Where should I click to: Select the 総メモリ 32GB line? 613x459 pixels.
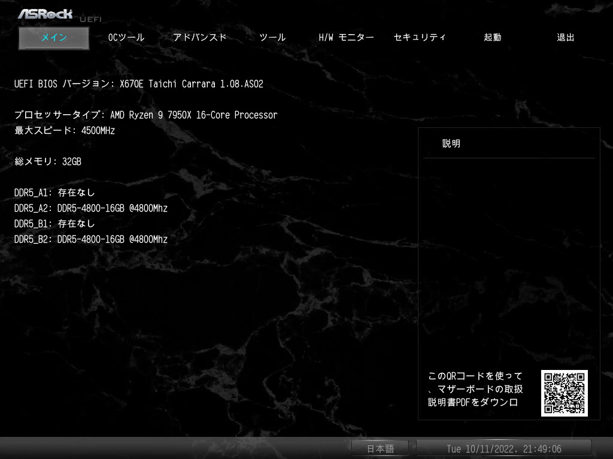tap(48, 161)
